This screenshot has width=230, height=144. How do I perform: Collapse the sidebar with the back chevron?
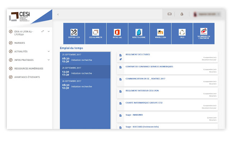58,14
